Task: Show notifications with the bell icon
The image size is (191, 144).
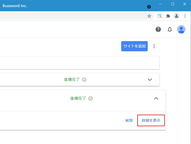Action: tap(170, 29)
